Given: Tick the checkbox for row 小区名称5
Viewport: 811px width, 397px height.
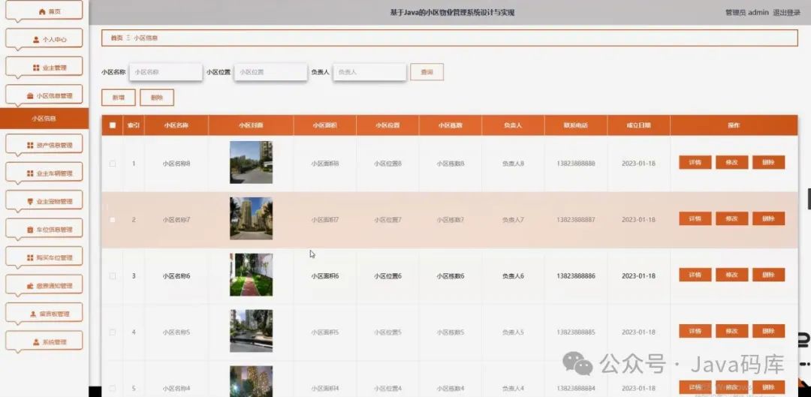Looking at the screenshot, I should point(112,332).
